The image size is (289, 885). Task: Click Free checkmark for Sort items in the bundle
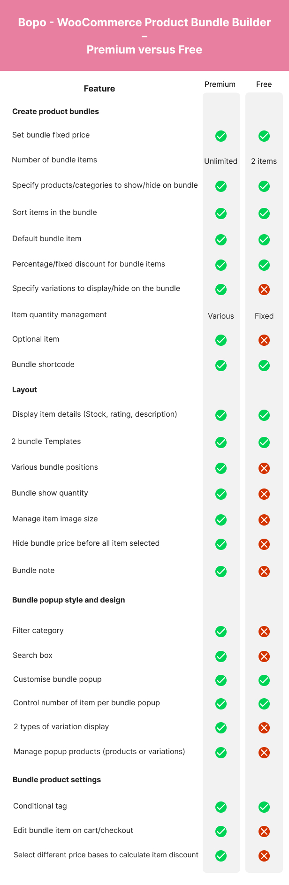[x=264, y=214]
